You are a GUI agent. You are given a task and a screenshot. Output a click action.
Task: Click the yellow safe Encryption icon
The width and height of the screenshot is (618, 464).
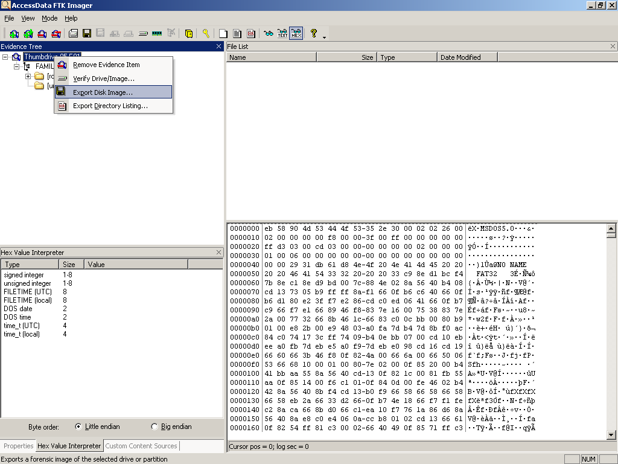(189, 34)
